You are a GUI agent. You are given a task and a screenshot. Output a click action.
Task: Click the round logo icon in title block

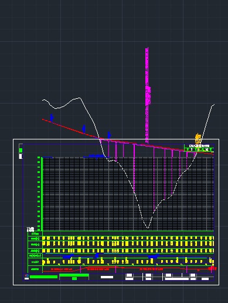click(x=27, y=275)
